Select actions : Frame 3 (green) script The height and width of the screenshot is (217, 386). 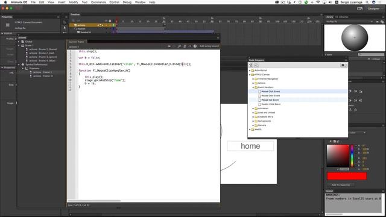(x=43, y=57)
